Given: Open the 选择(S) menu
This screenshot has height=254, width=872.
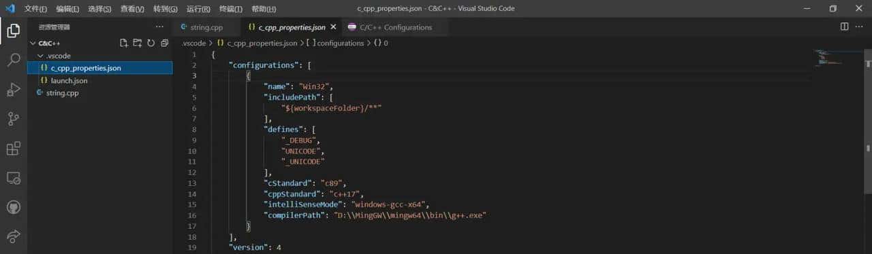Looking at the screenshot, I should [x=100, y=9].
